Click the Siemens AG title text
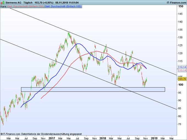 pos(13,2)
